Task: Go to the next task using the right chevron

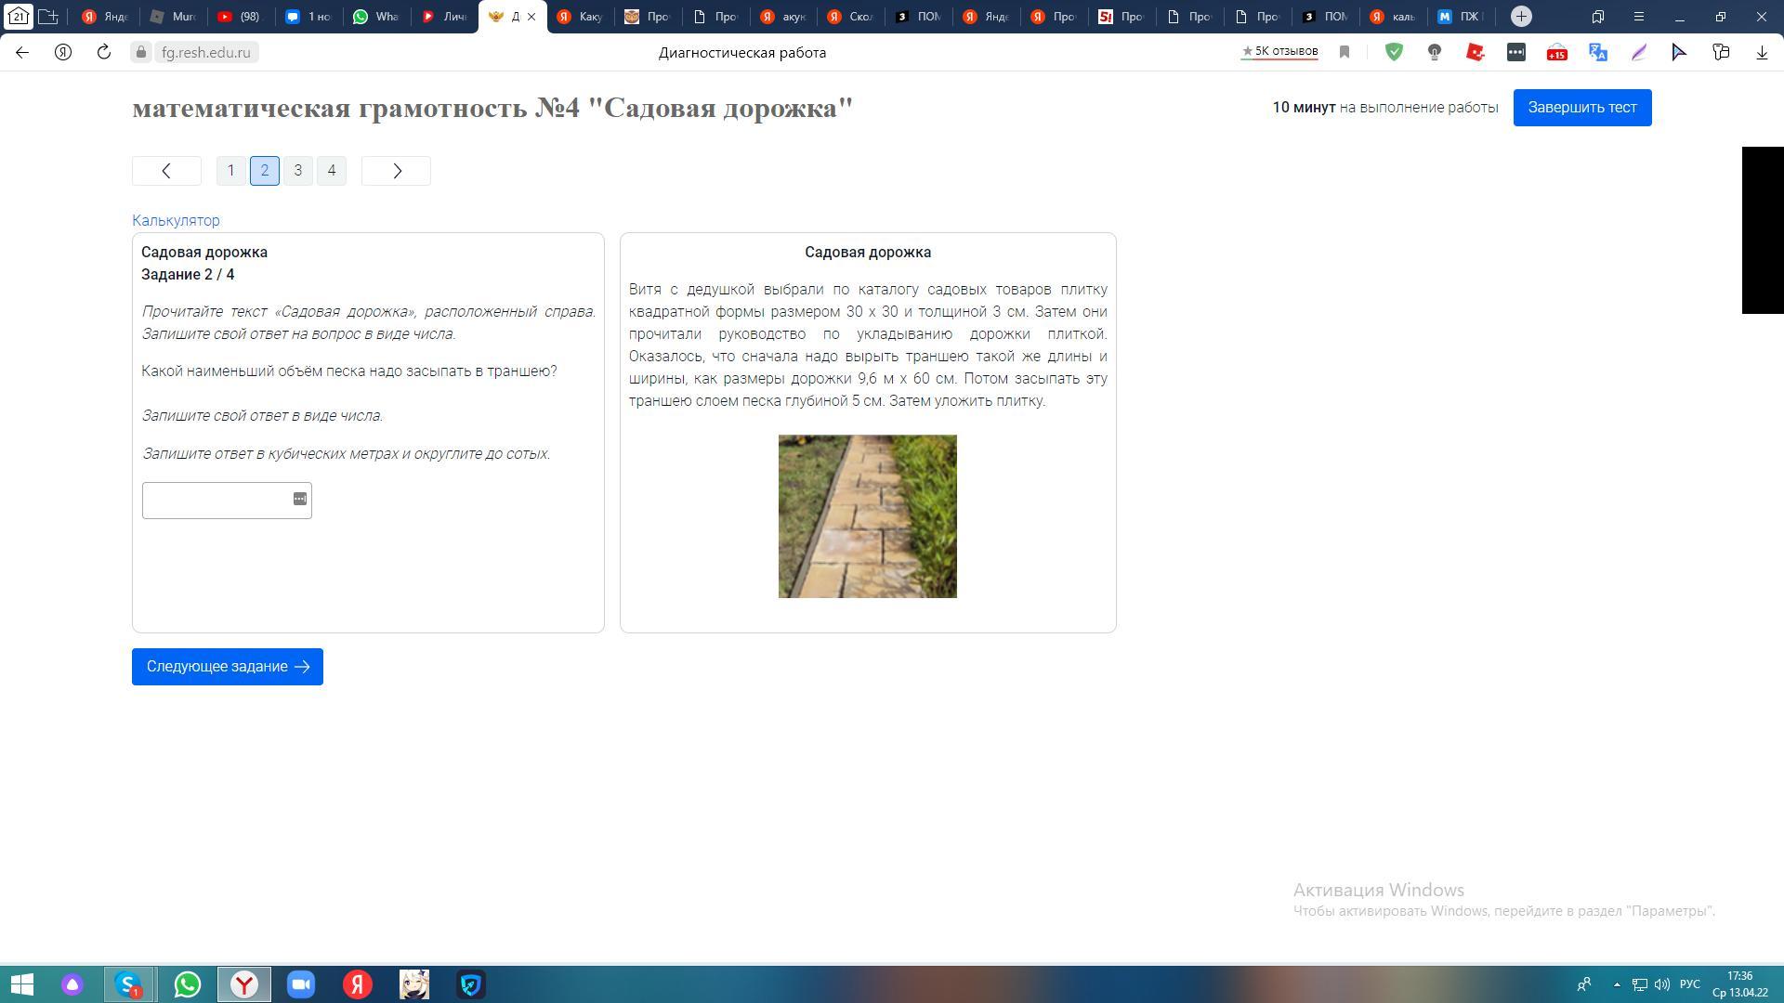Action: point(396,171)
